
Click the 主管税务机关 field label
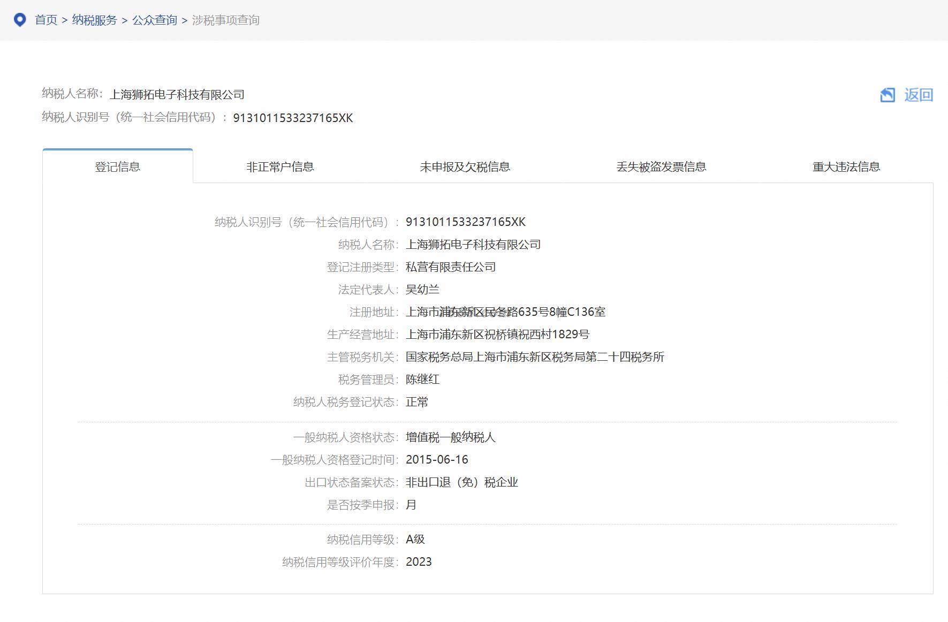362,357
